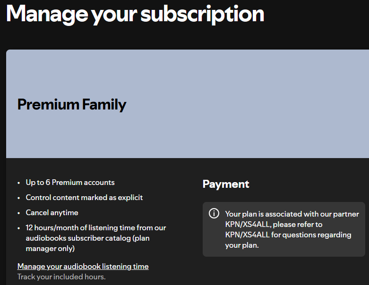Viewport: 369px width, 285px height.
Task: Click the Payment section heading
Action: coord(226,184)
